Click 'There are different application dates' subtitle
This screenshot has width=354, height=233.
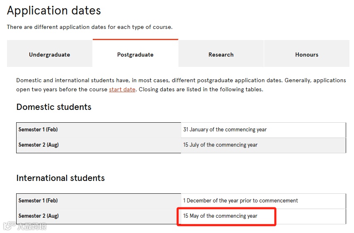click(89, 27)
